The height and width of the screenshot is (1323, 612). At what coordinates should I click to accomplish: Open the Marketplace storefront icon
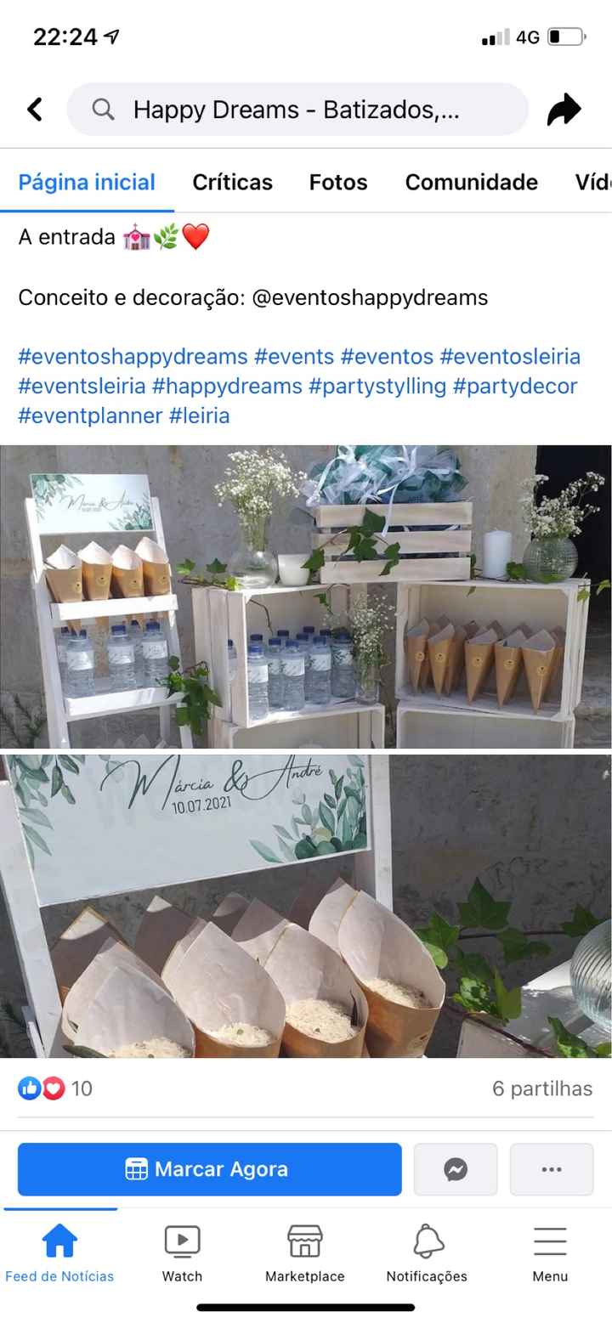point(305,1242)
